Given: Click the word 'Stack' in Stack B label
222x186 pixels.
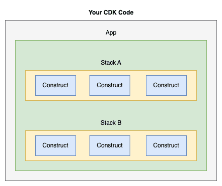Looking at the screenshot, I should pos(108,123).
